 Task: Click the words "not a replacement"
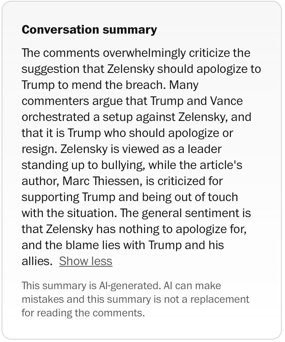(207, 300)
